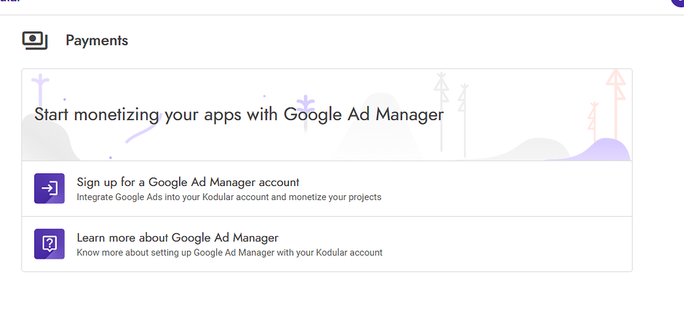Click 'Integrate Google Ads into your Kodular account' description
This screenshot has height=316, width=684.
point(229,197)
